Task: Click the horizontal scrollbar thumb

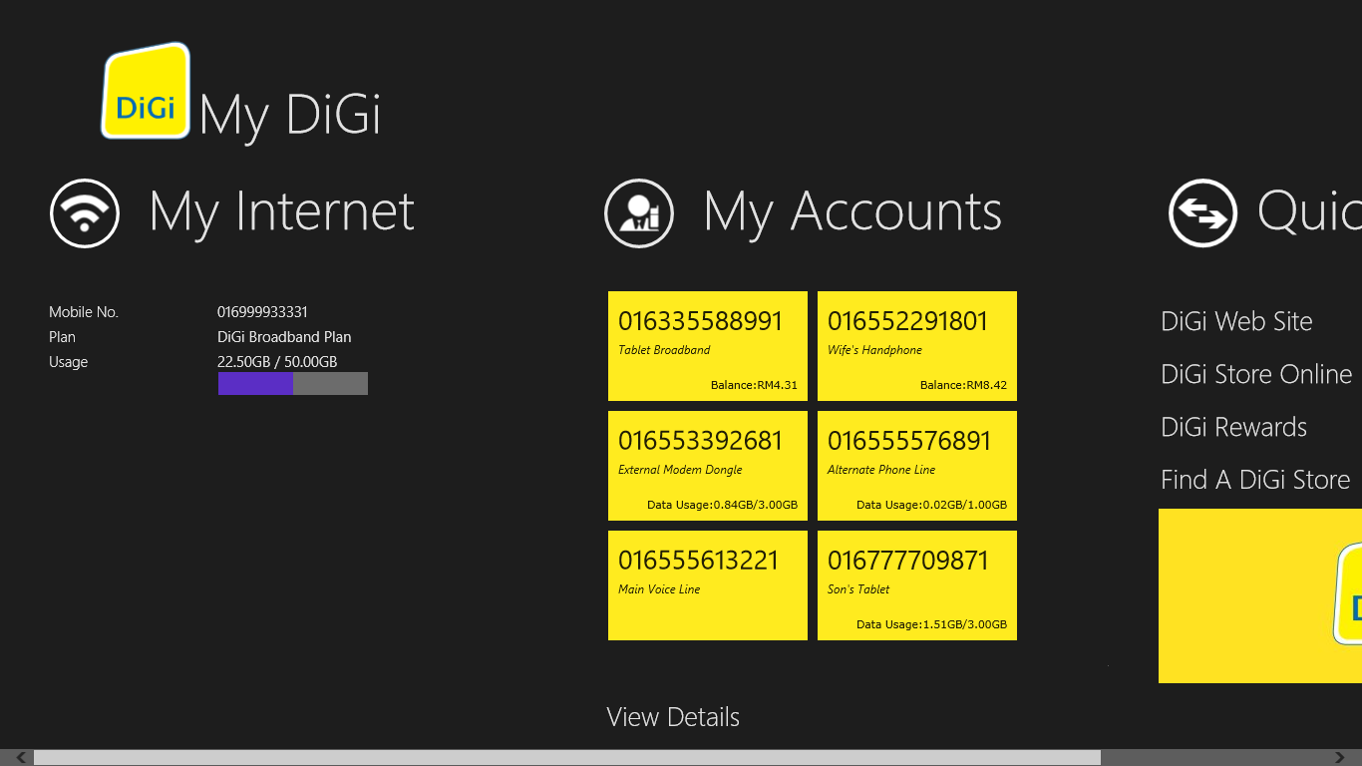Action: [x=567, y=758]
